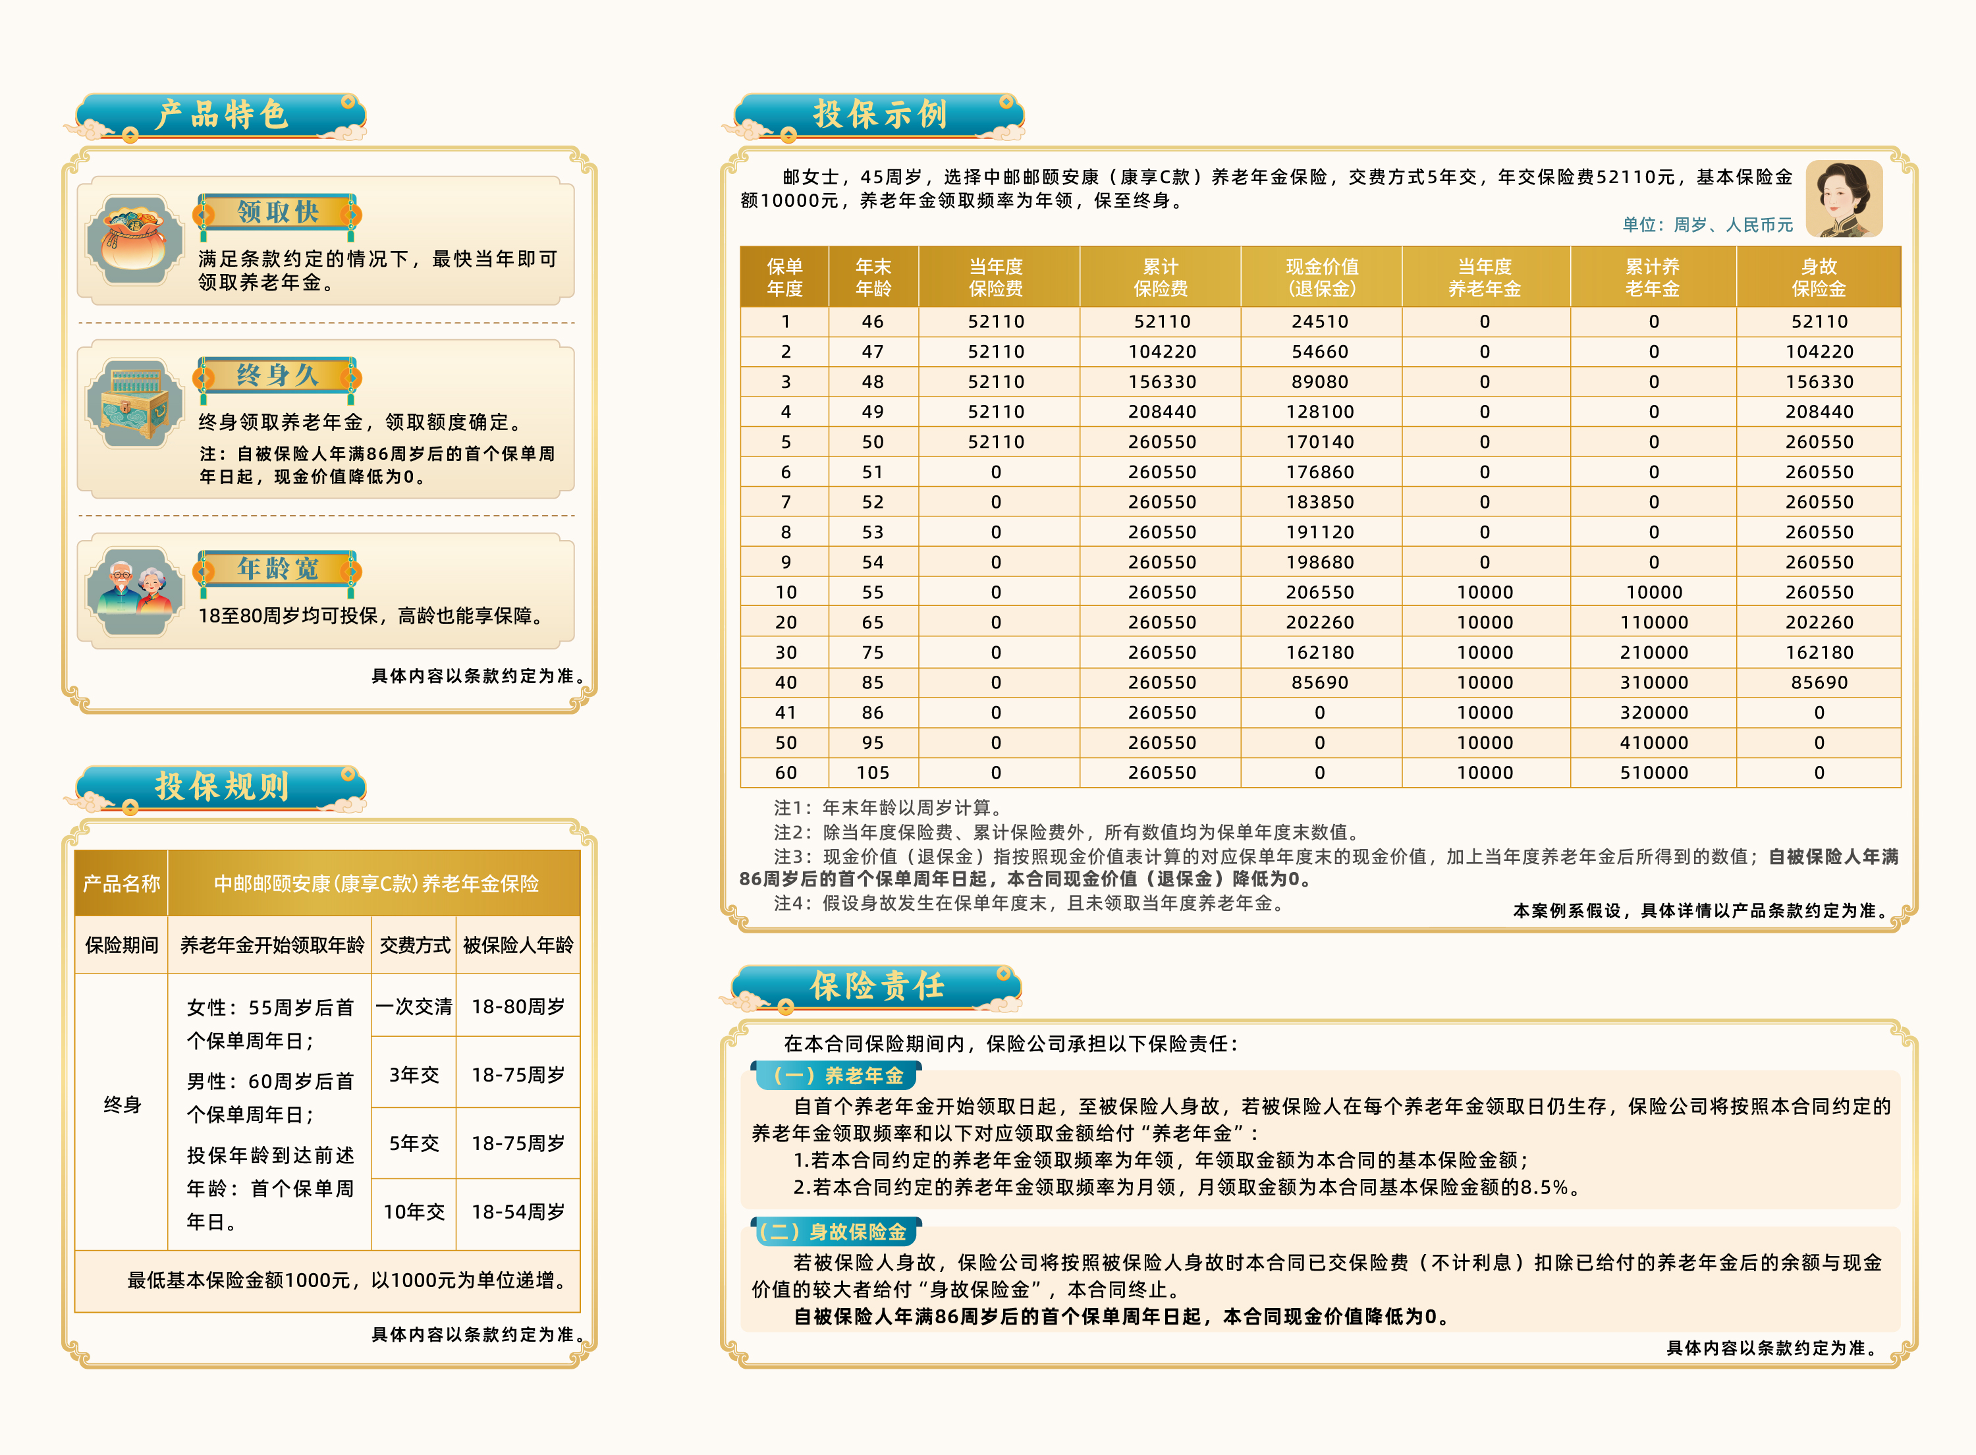
Task: Click the 一次交清 payment option cell
Action: pos(414,1006)
